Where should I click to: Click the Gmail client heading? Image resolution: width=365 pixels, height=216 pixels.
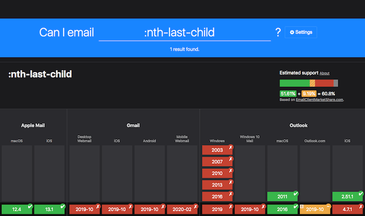tap(133, 125)
